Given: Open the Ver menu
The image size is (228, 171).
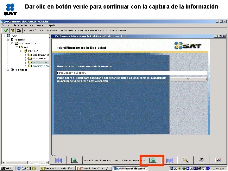Looking at the screenshot, I should (x=32, y=25).
